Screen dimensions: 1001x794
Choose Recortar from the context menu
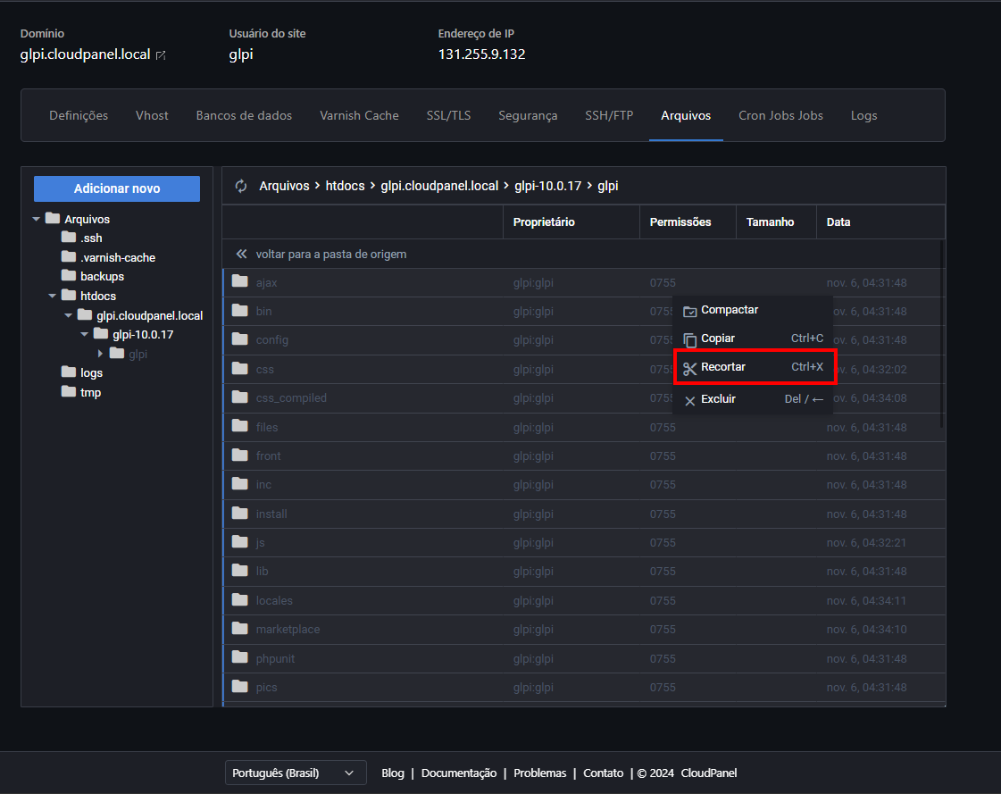pyautogui.click(x=755, y=367)
